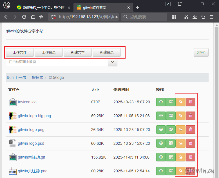Delete the favicon.ico file

[x=191, y=102]
